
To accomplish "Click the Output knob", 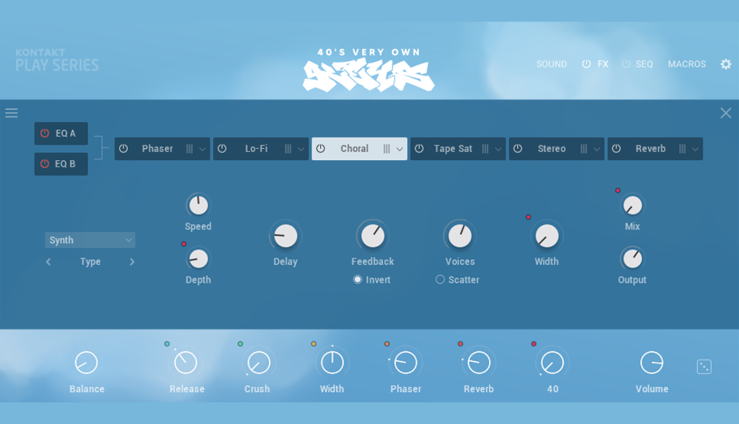I will click(x=632, y=259).
